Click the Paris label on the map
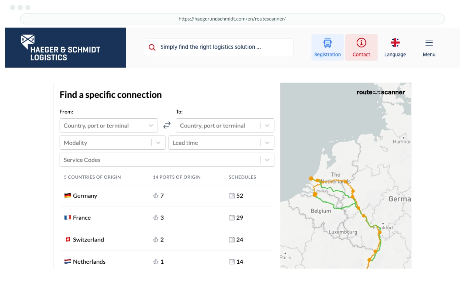This screenshot has width=465, height=302. click(286, 257)
